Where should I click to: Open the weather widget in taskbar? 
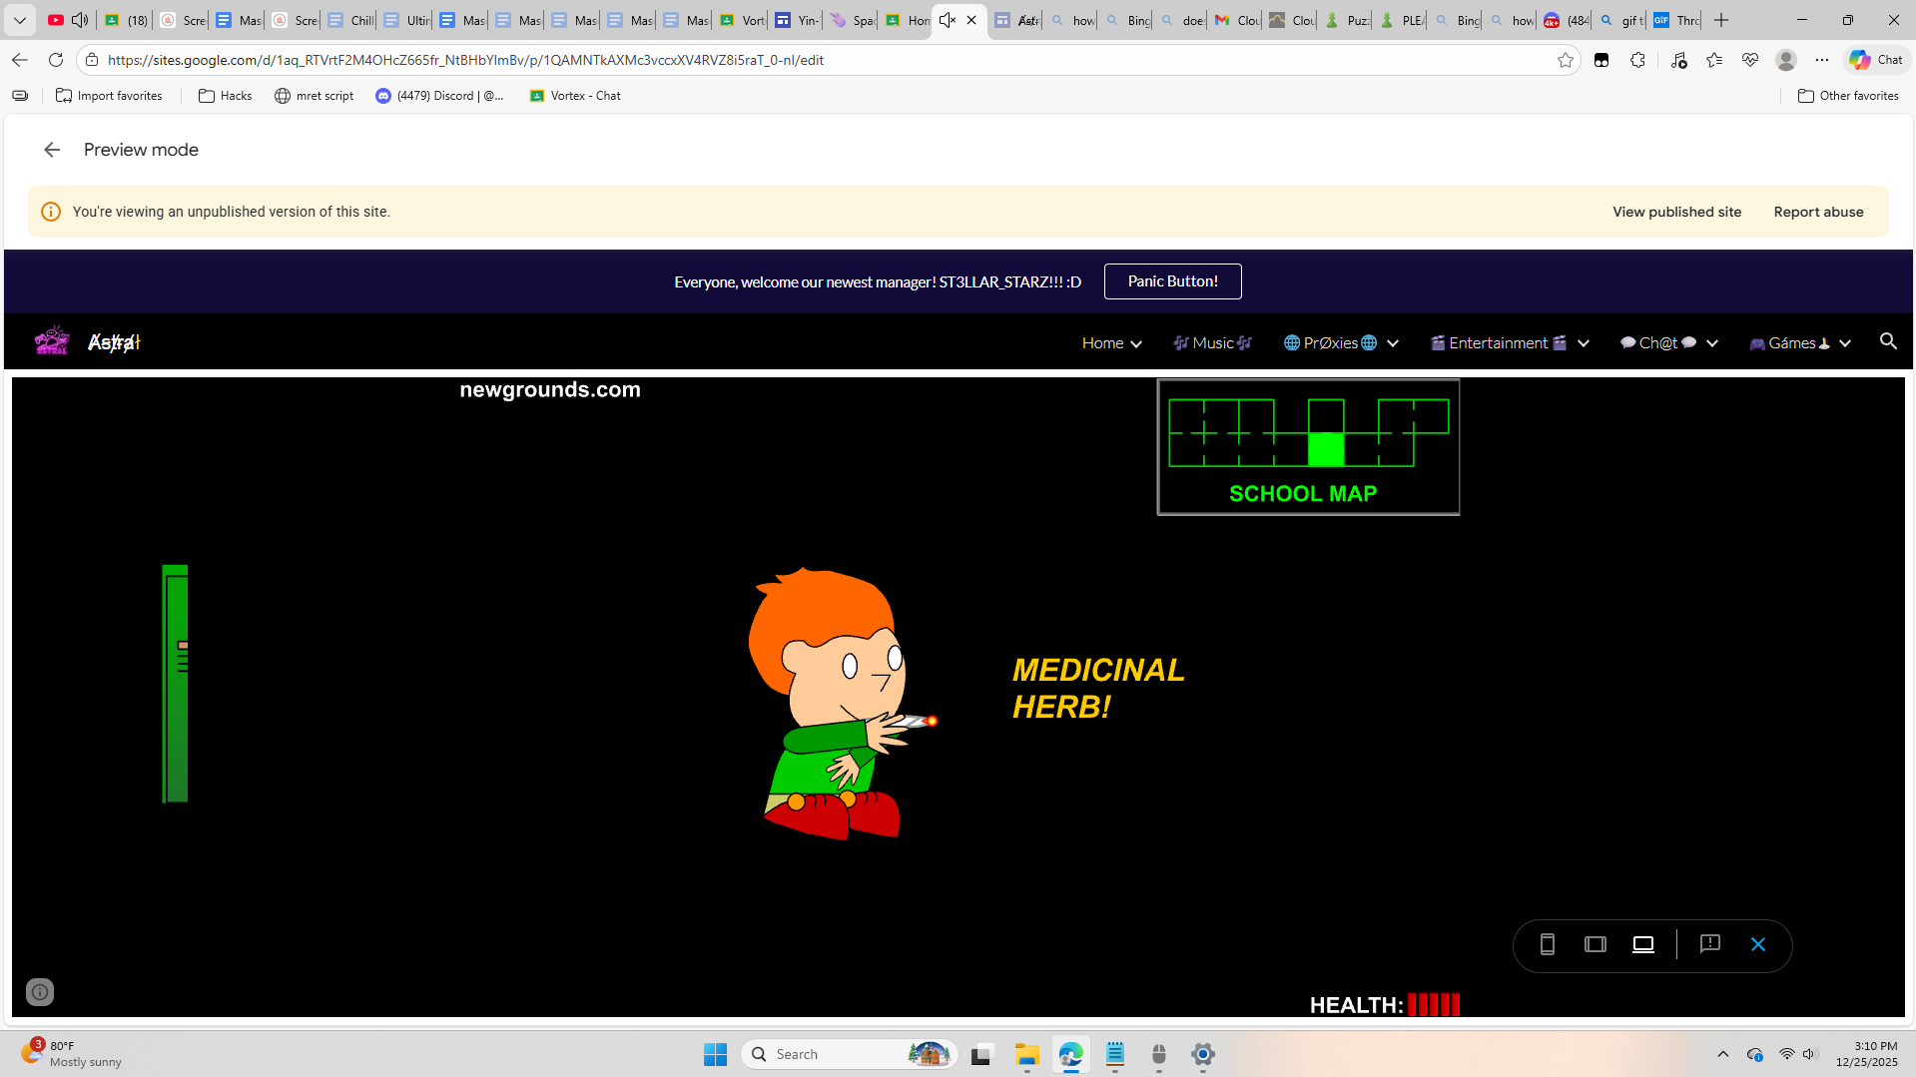coord(72,1054)
